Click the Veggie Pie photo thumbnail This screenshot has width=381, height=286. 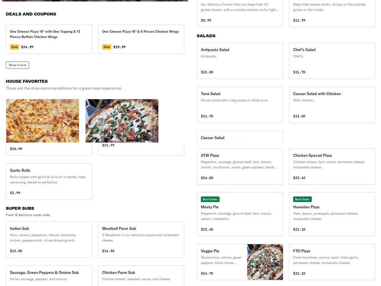pos(265,262)
